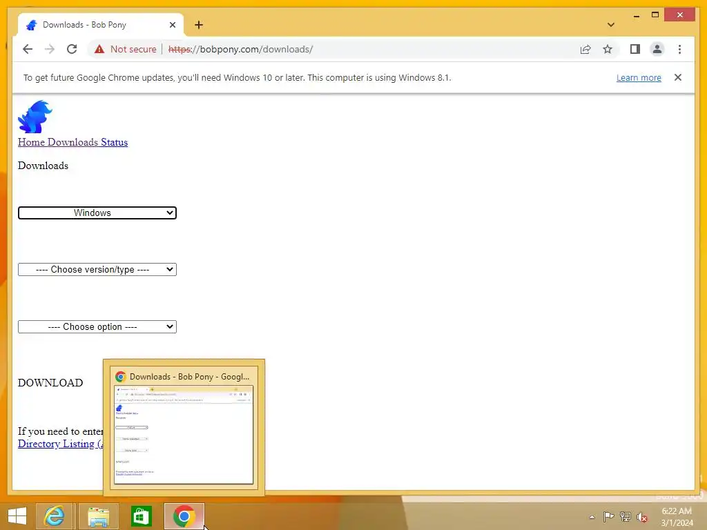Expand the Choose version/type dropdown
The width and height of the screenshot is (707, 530).
(97, 270)
